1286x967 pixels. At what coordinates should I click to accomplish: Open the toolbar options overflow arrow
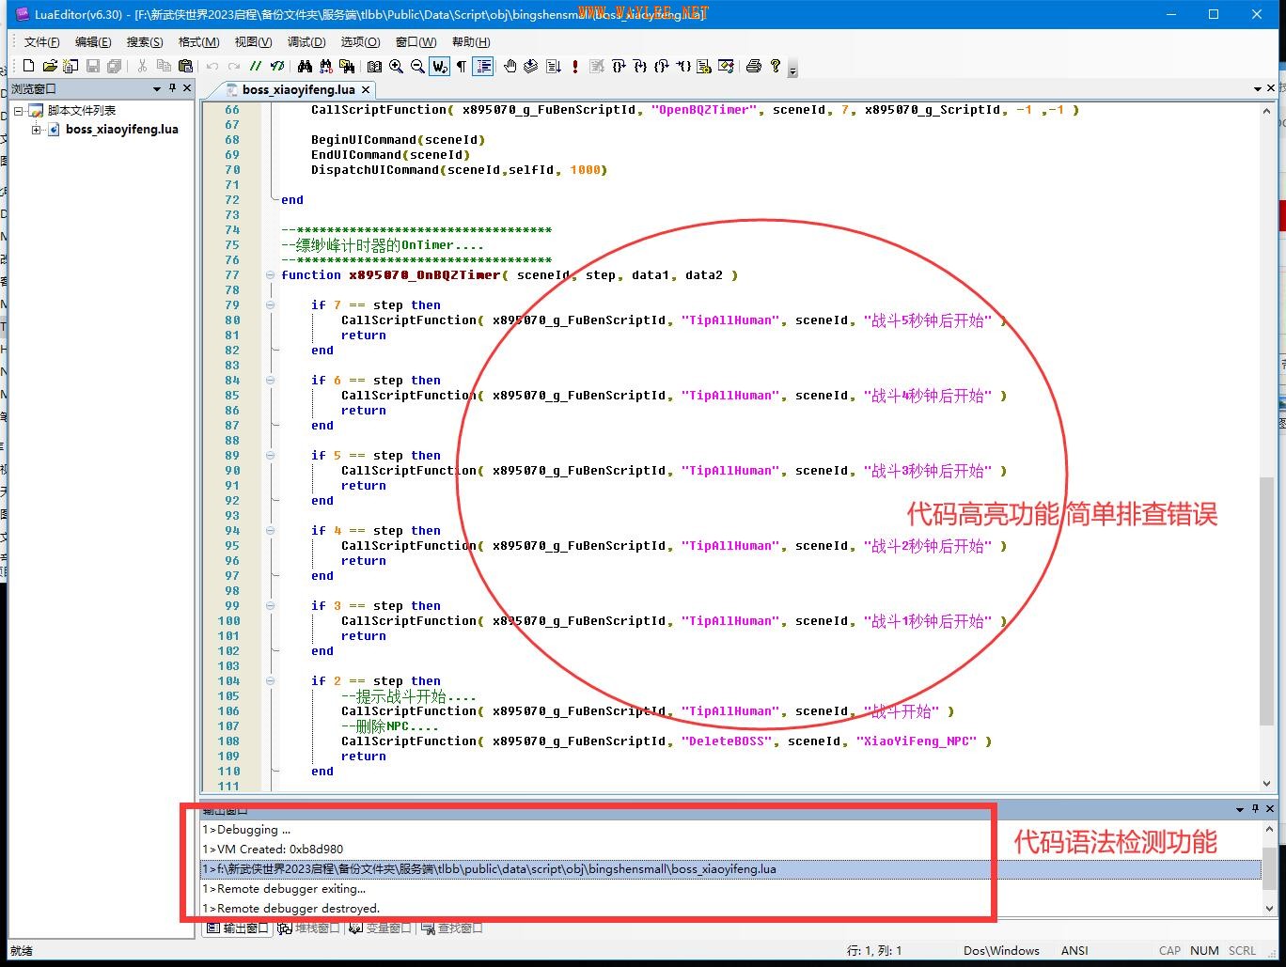pyautogui.click(x=793, y=70)
